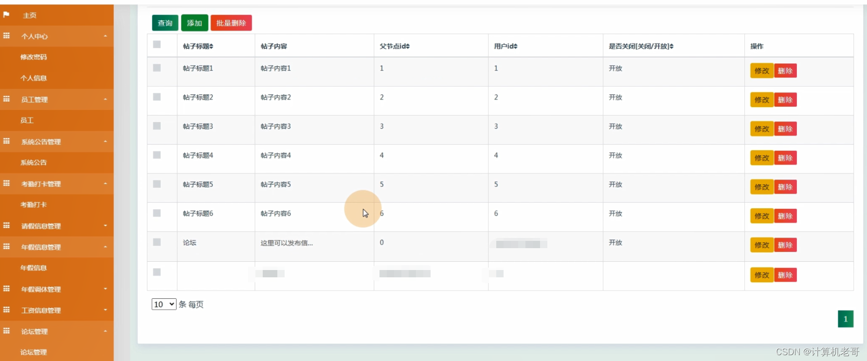This screenshot has height=361, width=867.
Task: Open 论坛管理 submenu item at bottom
Action: [34, 352]
